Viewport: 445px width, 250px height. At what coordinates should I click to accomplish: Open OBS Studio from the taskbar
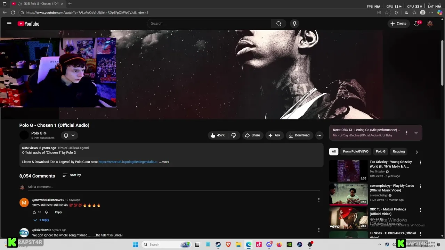point(310,244)
